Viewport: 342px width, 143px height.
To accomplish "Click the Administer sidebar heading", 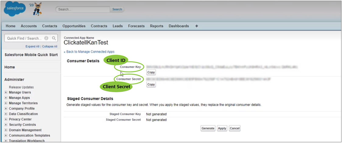I will [14, 80].
